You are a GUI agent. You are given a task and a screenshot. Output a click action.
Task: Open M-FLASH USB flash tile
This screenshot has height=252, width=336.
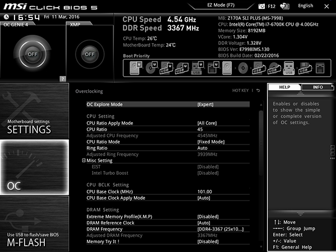(35, 223)
